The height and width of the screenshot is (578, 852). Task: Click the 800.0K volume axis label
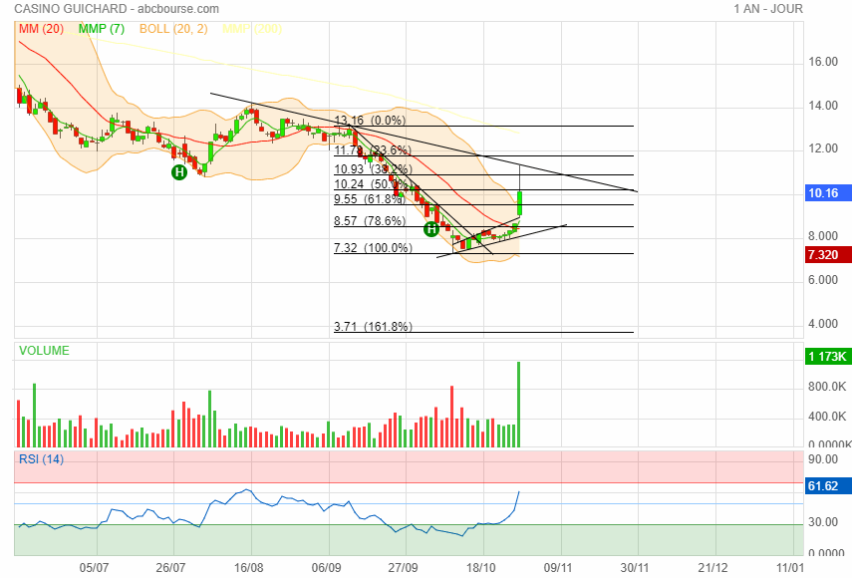[827, 387]
